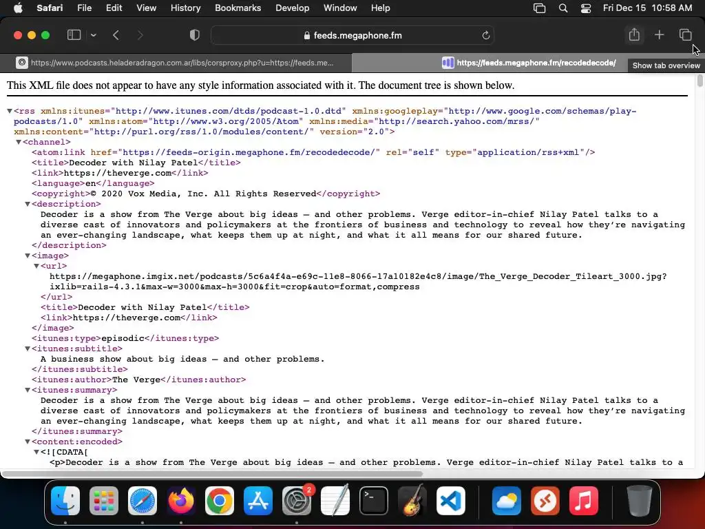This screenshot has height=529, width=705.
Task: Click the copyright Vox Media text
Action: [x=203, y=194]
